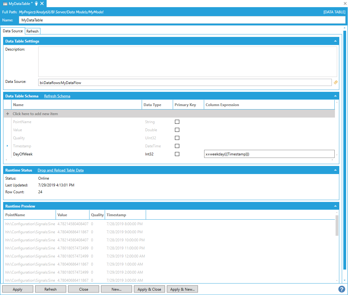
Task: Toggle Primary Key checkbox for PointName
Action: click(177, 122)
